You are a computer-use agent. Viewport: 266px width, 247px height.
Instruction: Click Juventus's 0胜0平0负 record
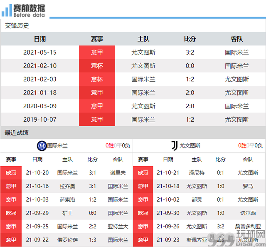(x=250, y=146)
